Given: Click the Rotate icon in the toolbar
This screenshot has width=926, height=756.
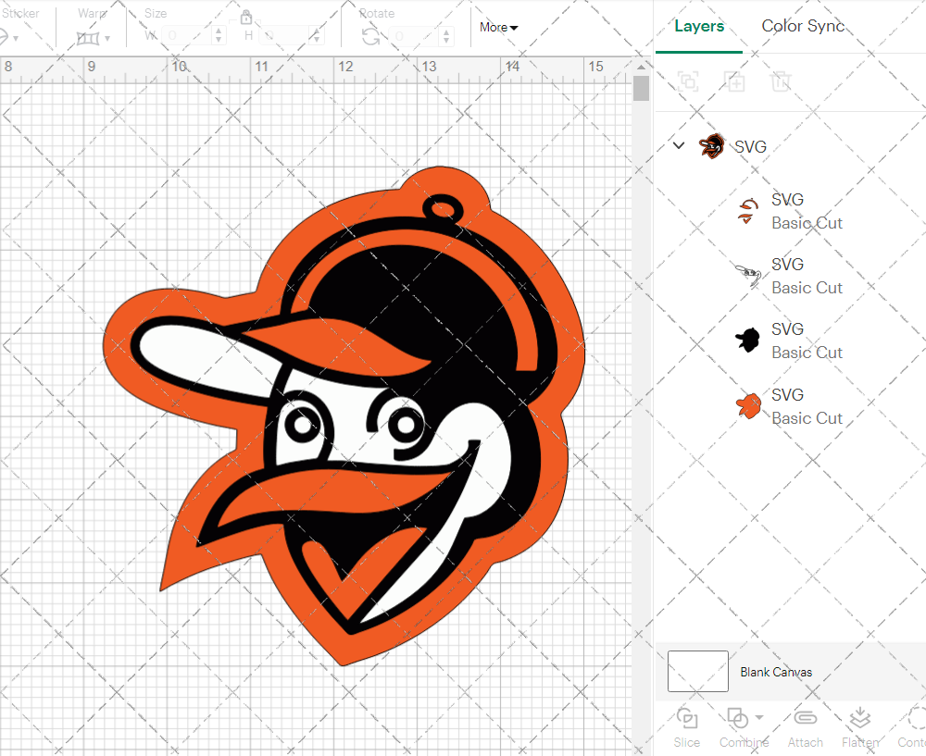Looking at the screenshot, I should point(370,36).
